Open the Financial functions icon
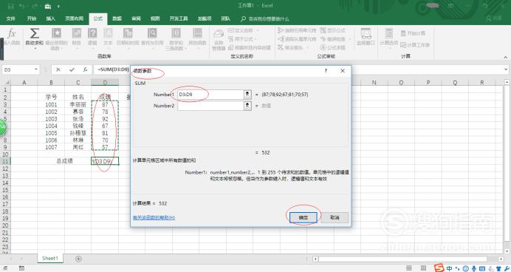511x272 pixels. click(x=77, y=33)
